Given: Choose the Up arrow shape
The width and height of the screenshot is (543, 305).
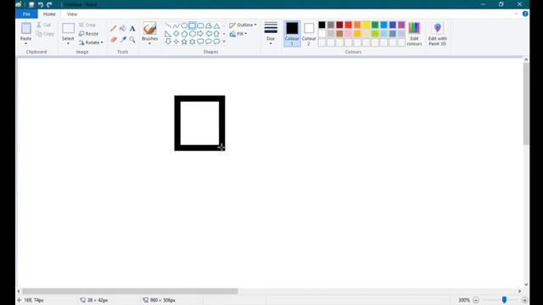Looking at the screenshot, I should tap(216, 34).
